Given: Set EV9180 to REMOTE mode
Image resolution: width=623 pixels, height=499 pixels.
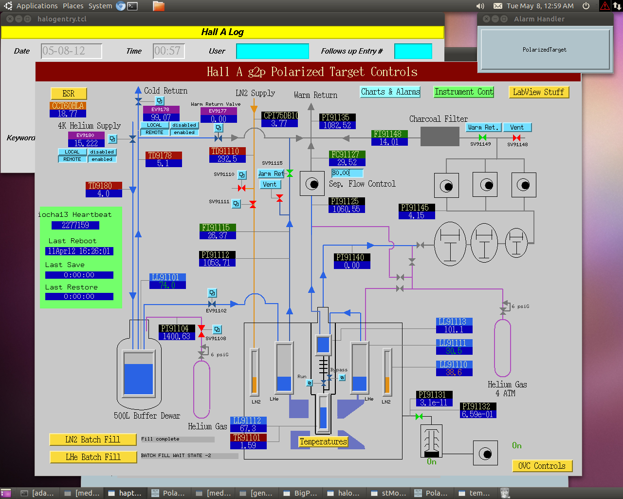Looking at the screenshot, I should point(72,159).
